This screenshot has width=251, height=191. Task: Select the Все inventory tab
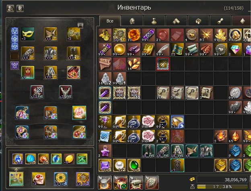110,21
